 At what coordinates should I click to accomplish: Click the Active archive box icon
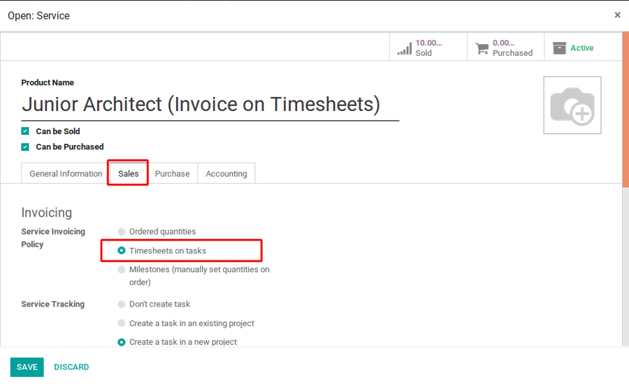coord(559,48)
